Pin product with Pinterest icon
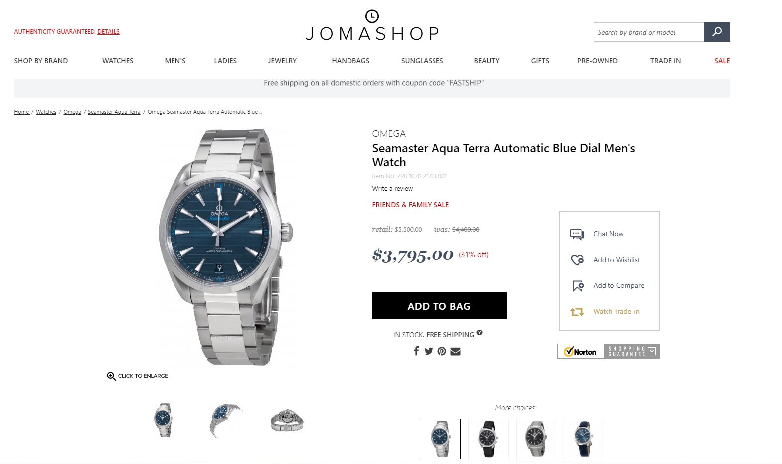 point(442,351)
